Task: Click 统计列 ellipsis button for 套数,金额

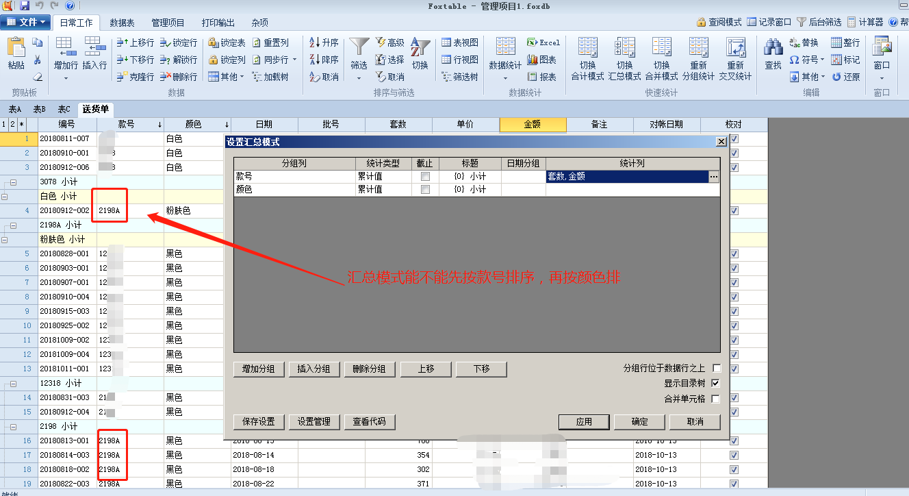Action: coord(714,177)
